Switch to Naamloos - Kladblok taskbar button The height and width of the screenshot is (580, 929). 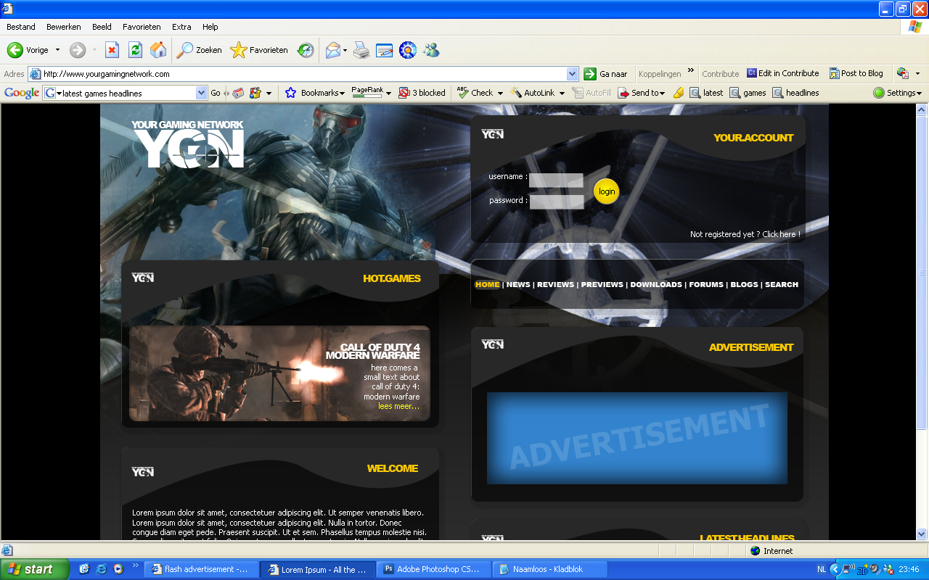549,569
